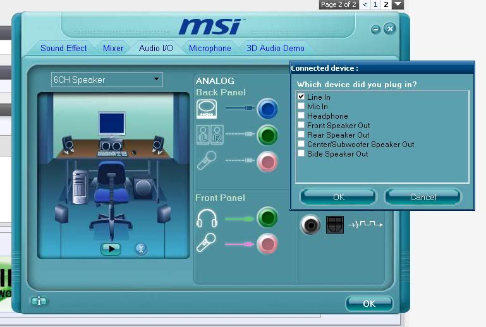This screenshot has height=327, width=486.
Task: Uncheck the Line In checkbox
Action: 301,97
